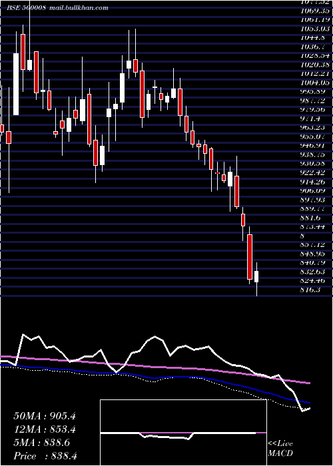This screenshot has width=333, height=466.
Task: Click the 906.09 price axis label
Action: (x=314, y=190)
